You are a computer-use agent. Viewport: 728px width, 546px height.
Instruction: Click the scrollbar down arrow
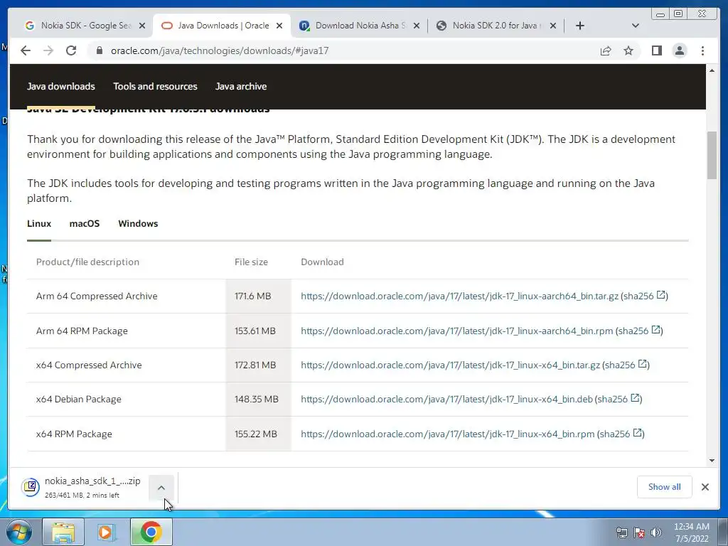coord(712,461)
